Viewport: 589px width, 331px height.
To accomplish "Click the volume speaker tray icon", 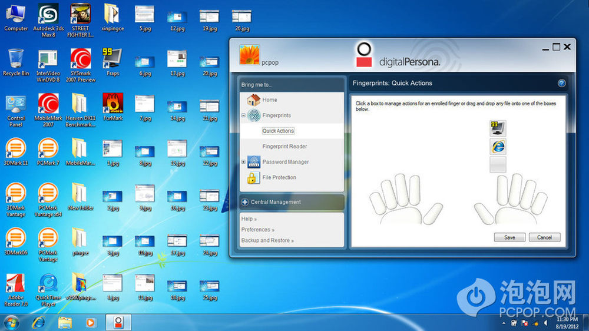I will point(546,323).
